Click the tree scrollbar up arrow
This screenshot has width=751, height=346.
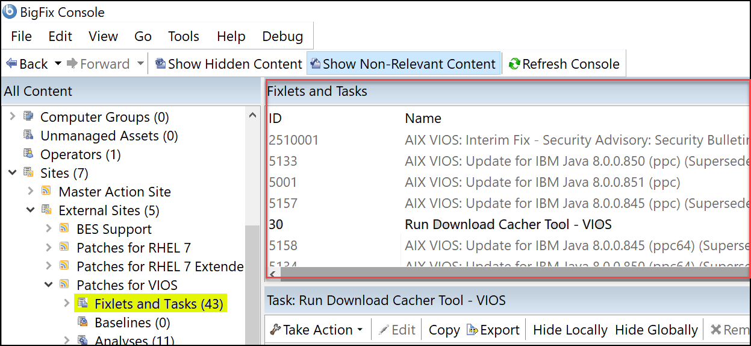(x=253, y=116)
